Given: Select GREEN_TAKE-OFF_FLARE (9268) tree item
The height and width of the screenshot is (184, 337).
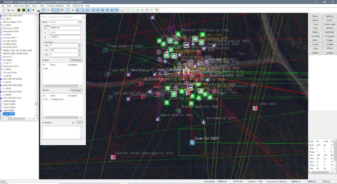Looking at the screenshot, I should [x=18, y=50].
